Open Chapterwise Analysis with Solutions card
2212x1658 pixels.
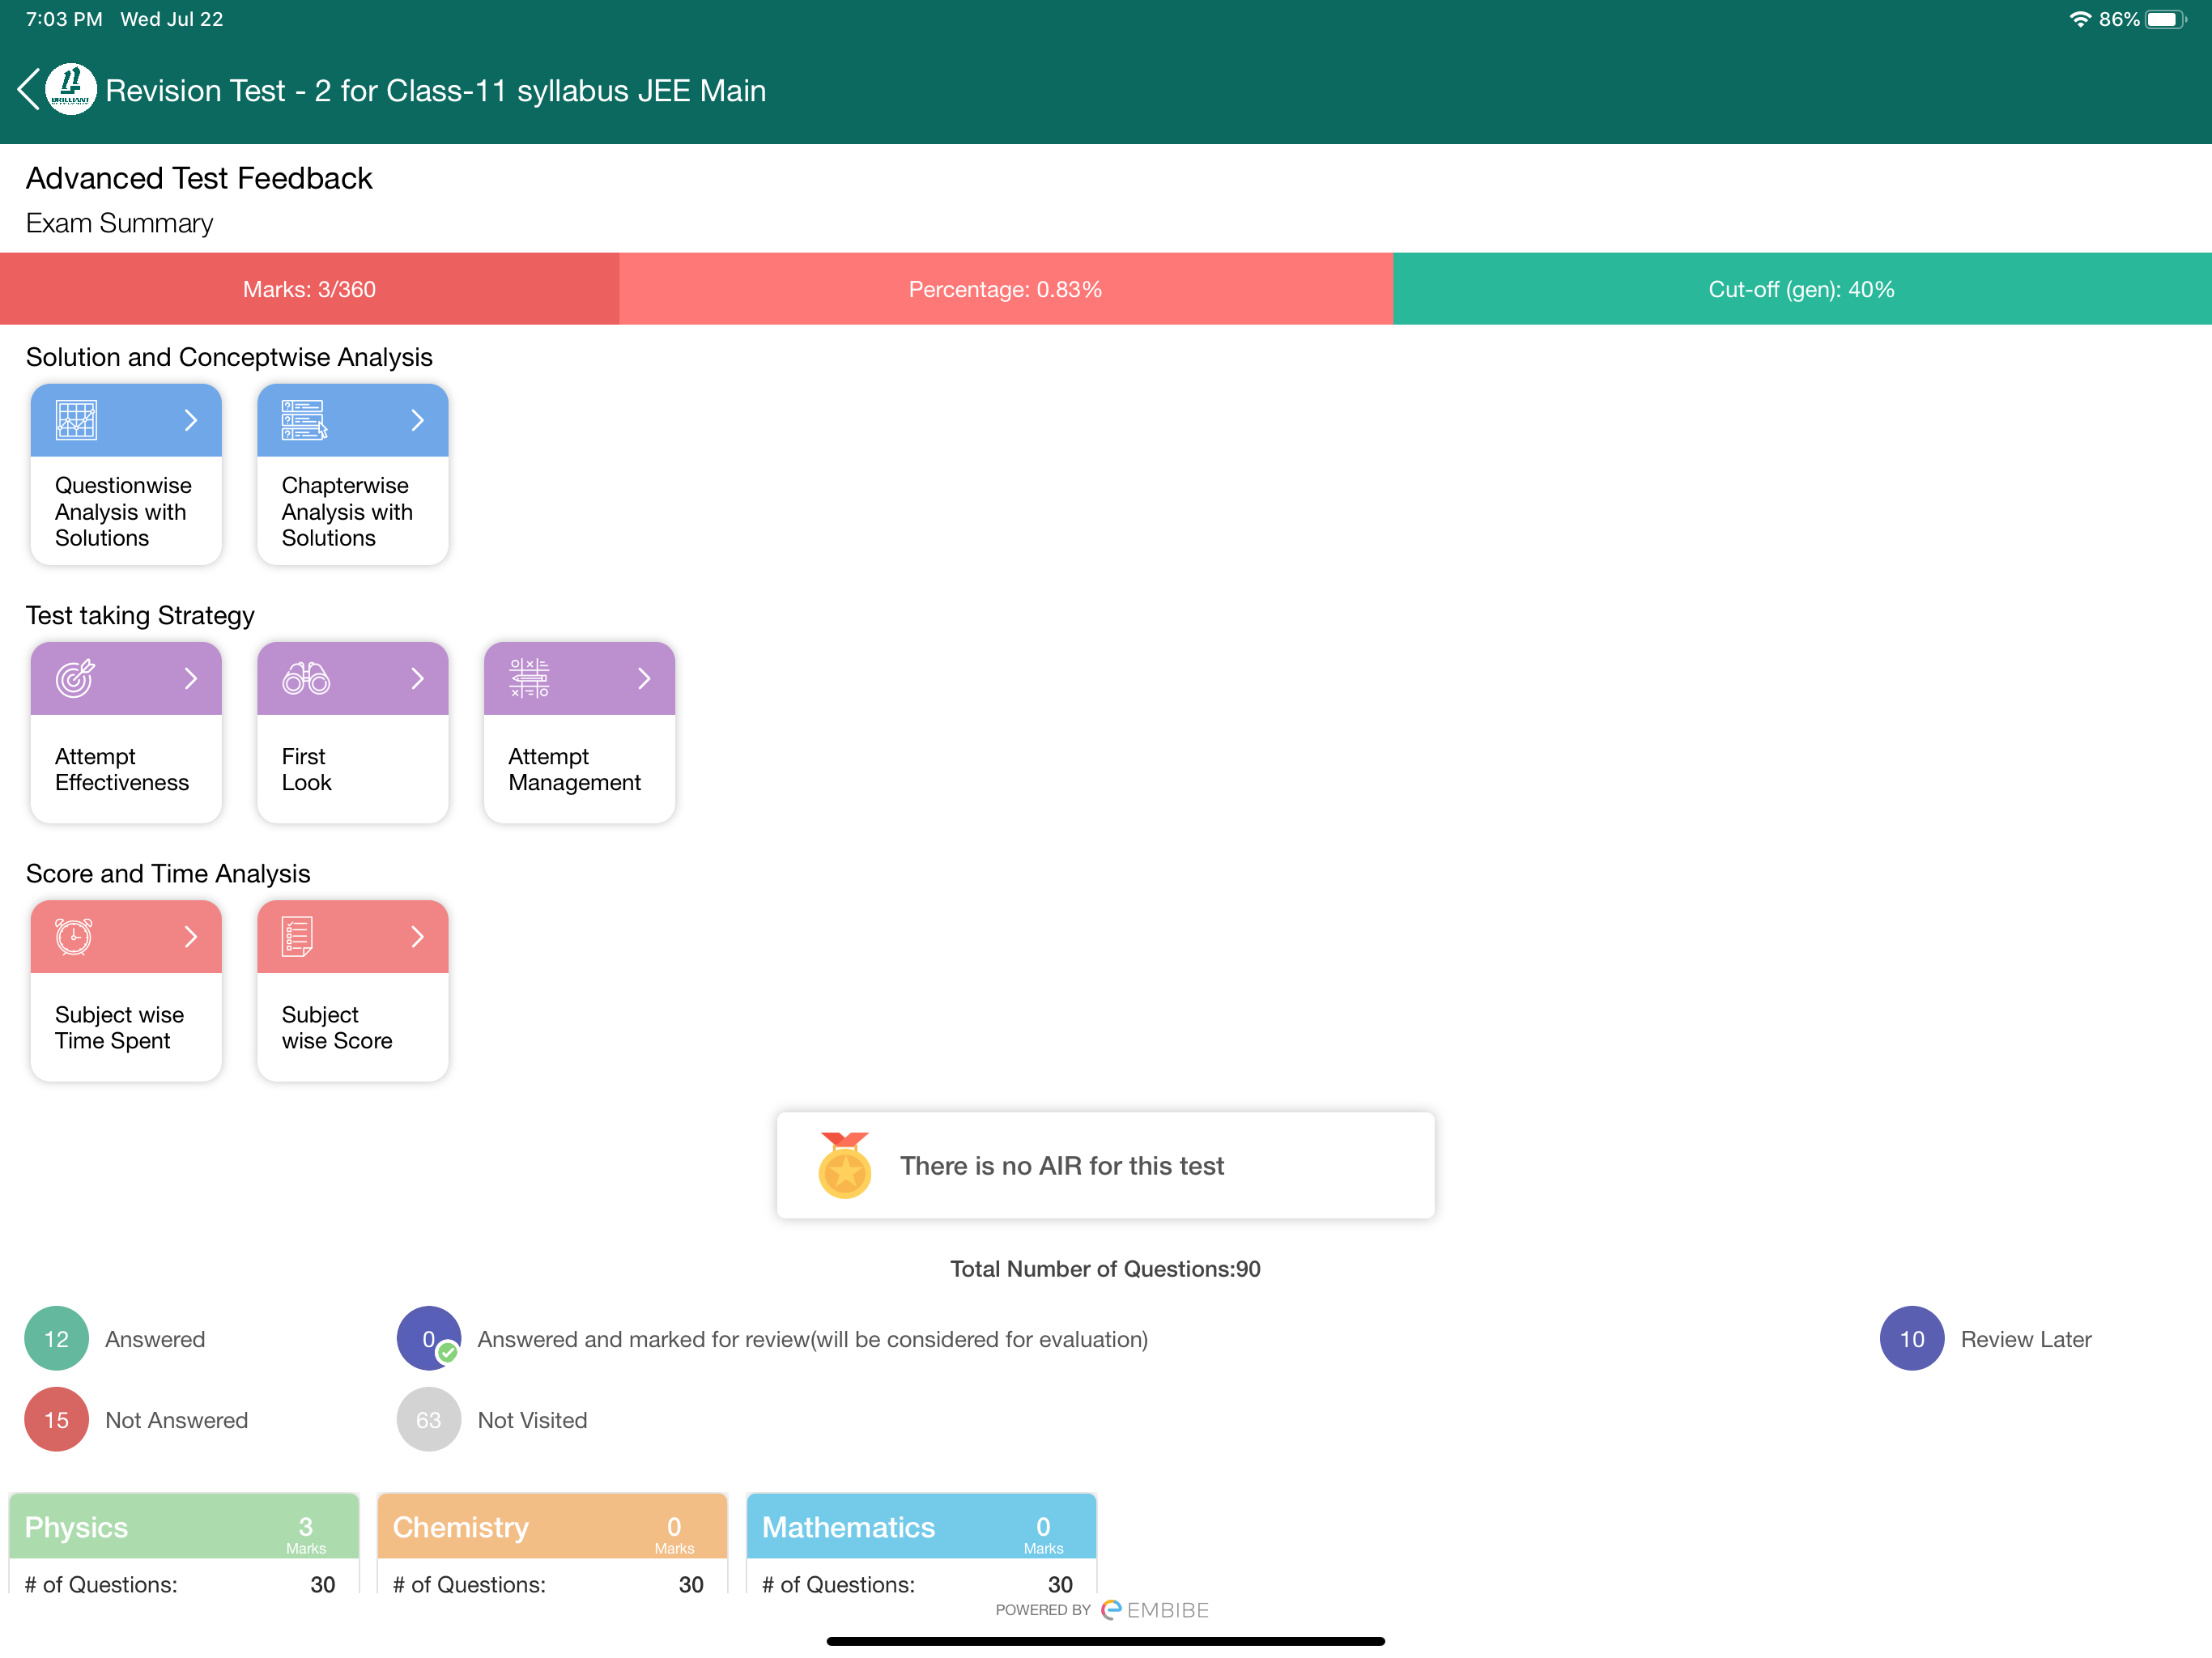[353, 474]
